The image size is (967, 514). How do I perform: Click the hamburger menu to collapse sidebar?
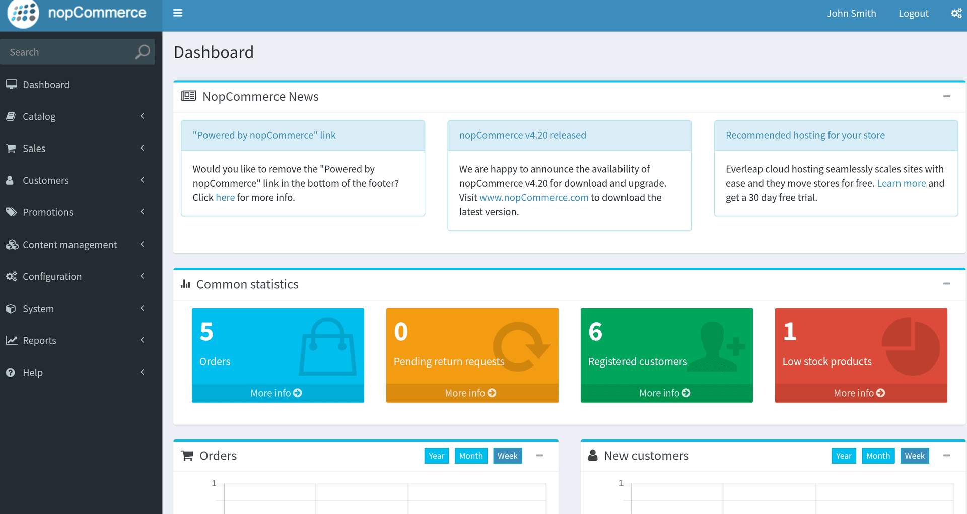click(177, 13)
